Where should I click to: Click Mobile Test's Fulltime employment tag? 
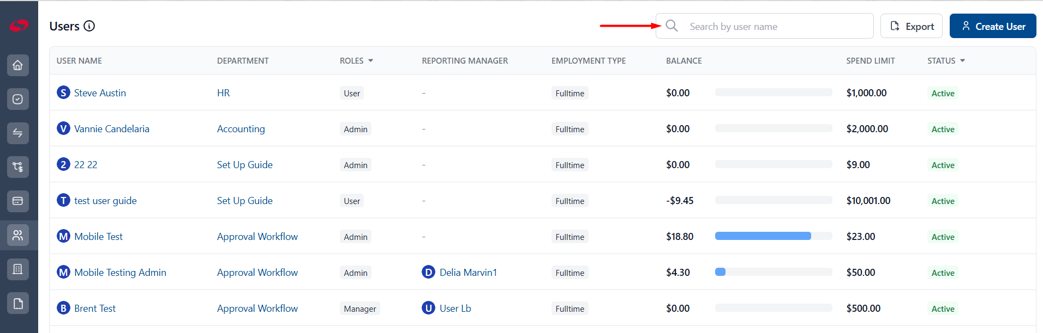570,237
